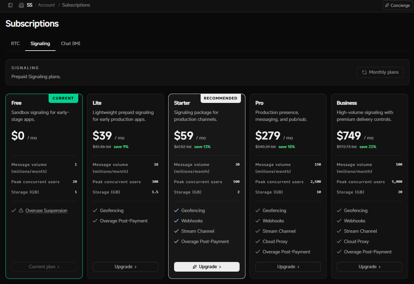Click the Lite plan Geofencing checkmark

95,211
